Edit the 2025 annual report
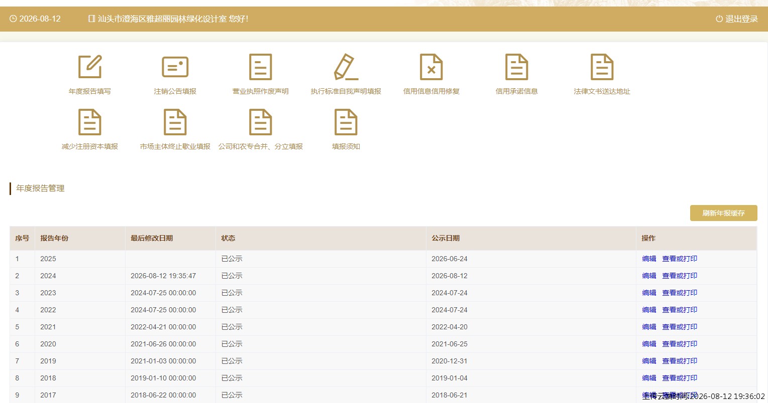The width and height of the screenshot is (768, 403). pos(649,259)
